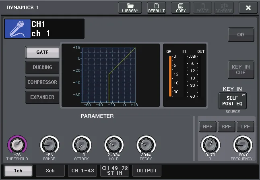Open the LIBRARY folder button

(130, 8)
